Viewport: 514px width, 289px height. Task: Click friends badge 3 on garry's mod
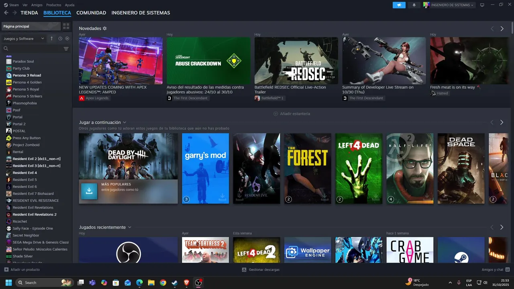point(186,199)
